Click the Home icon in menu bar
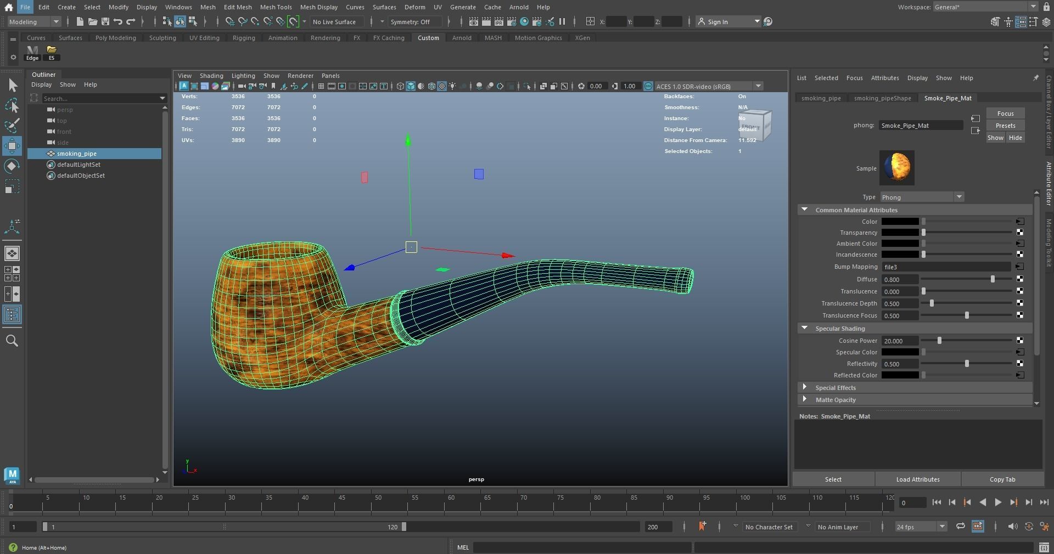1054x554 pixels. [8, 7]
